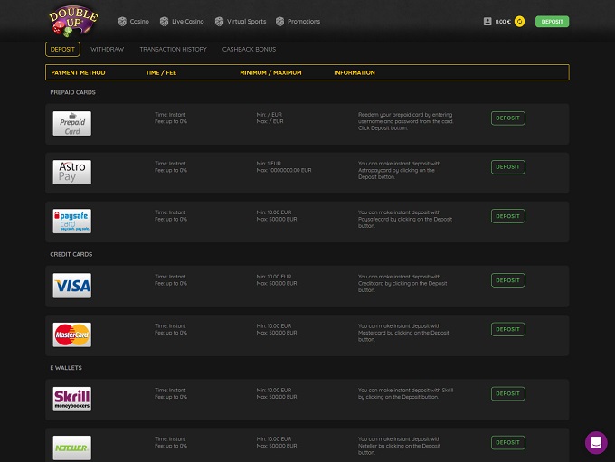The width and height of the screenshot is (615, 462).
Task: Click Deposit button in the Neteller row
Action: pyautogui.click(x=507, y=442)
